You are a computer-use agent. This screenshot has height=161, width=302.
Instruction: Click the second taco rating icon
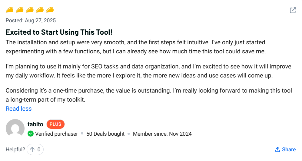[20, 10]
